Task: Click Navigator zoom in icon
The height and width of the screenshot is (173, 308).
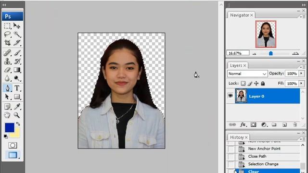Action: (295, 53)
